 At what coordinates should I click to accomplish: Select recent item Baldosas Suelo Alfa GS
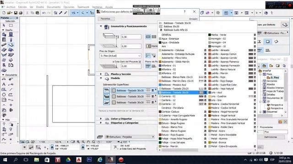(175, 30)
